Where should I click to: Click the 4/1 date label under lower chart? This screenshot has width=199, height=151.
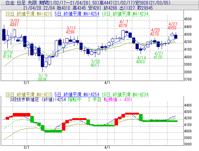click(x=107, y=147)
